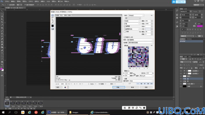This screenshot has width=205, height=115.
Task: Open the optimize panel menu beside Preset
Action: coord(151,15)
